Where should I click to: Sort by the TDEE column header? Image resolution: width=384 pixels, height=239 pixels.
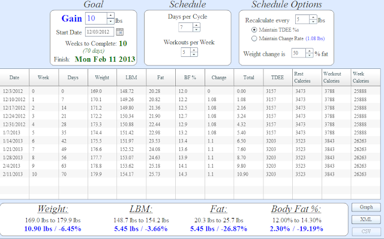click(x=278, y=77)
